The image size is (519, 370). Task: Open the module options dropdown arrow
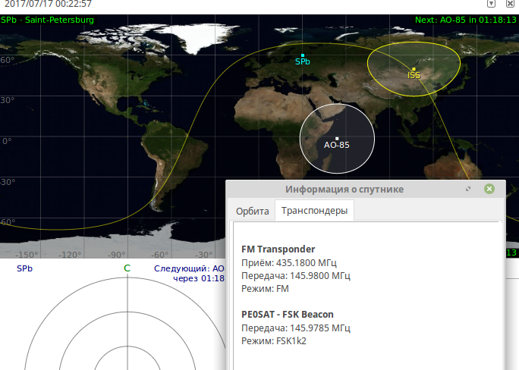coord(490,5)
